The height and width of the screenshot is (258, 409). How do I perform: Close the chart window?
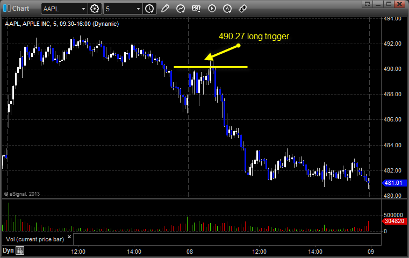tap(400, 4)
